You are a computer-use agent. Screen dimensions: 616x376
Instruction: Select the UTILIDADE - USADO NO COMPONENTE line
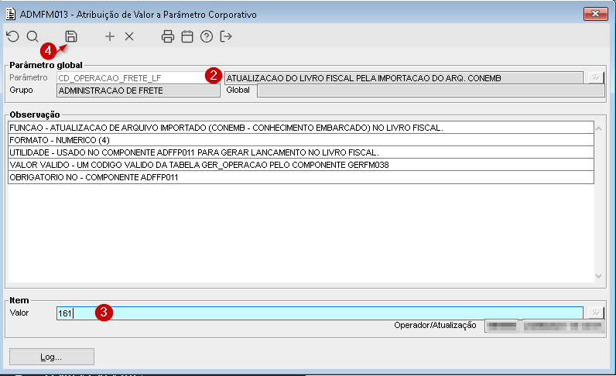pyautogui.click(x=301, y=152)
